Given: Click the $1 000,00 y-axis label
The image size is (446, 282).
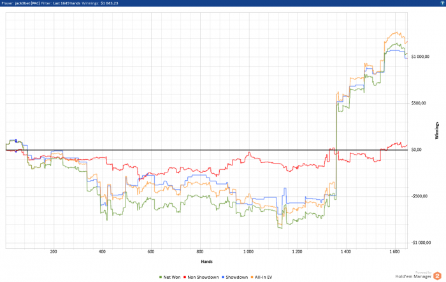Looking at the screenshot, I should (420, 57).
